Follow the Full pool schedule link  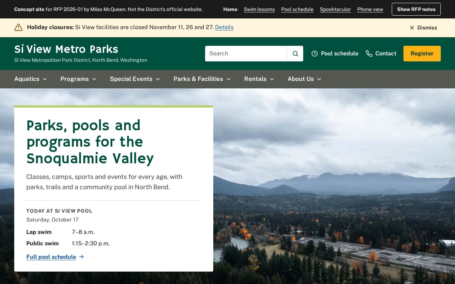click(x=55, y=257)
